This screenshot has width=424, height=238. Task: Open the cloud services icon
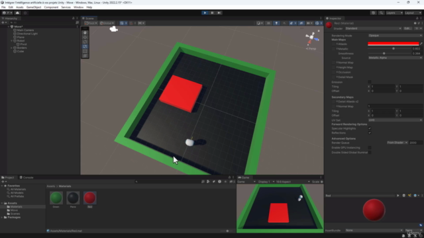tap(18, 13)
